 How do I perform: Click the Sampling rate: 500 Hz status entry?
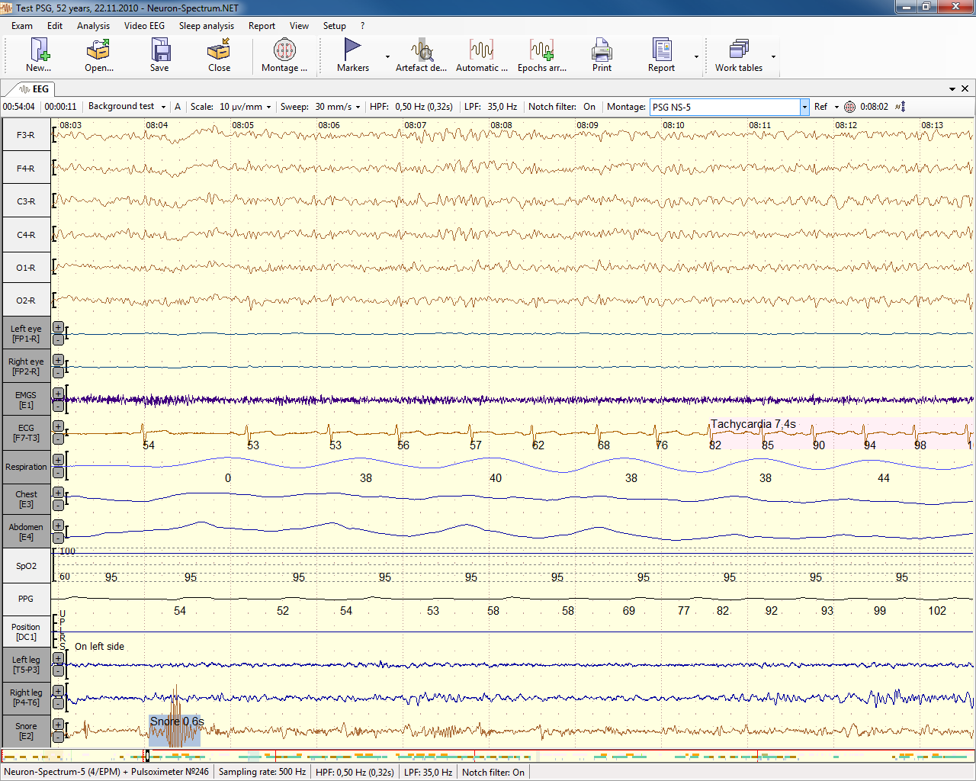262,772
